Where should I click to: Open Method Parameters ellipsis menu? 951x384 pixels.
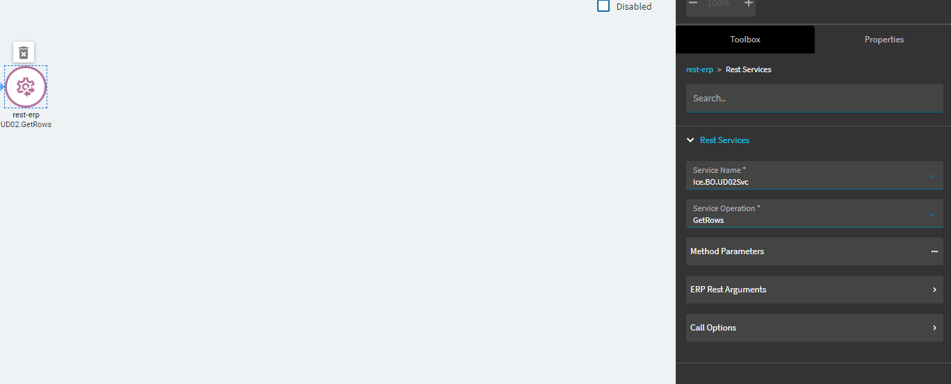[x=934, y=251]
